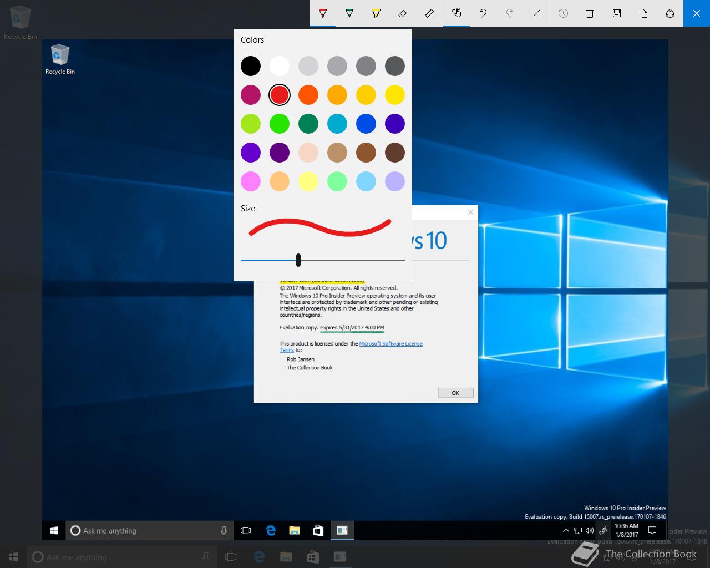Screen dimensions: 710x568
Task: Redo the ink stroke
Action: point(510,13)
